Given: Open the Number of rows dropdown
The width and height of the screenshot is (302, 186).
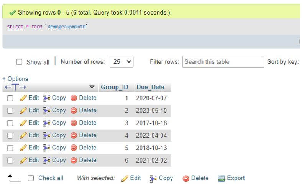Looking at the screenshot, I should 121,62.
